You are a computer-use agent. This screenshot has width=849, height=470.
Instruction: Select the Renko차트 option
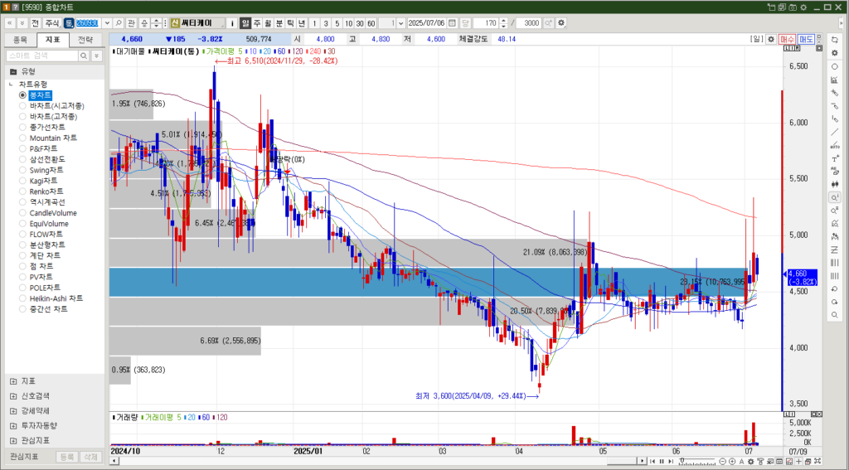41,191
